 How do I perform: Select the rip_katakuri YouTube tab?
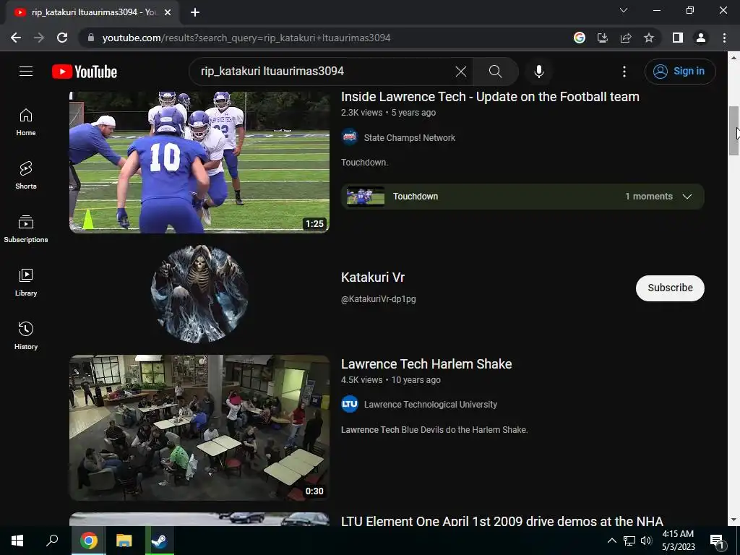tap(92, 12)
